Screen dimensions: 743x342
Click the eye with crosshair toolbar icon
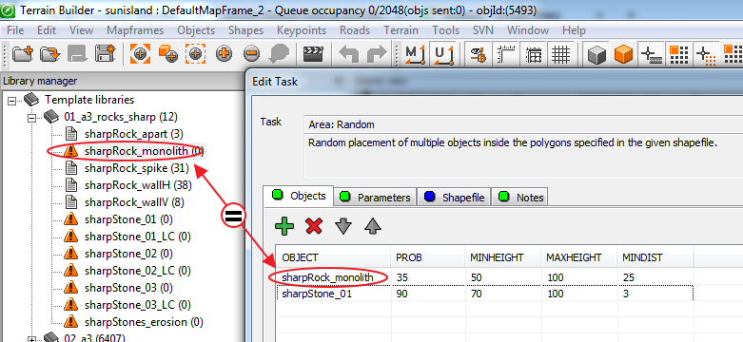tap(478, 54)
